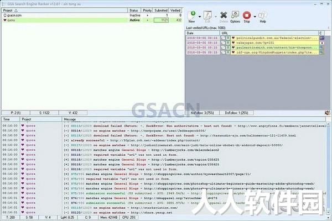Click heart icon on wakejapan.com URL row
The height and width of the screenshot is (221, 332).
point(233,43)
